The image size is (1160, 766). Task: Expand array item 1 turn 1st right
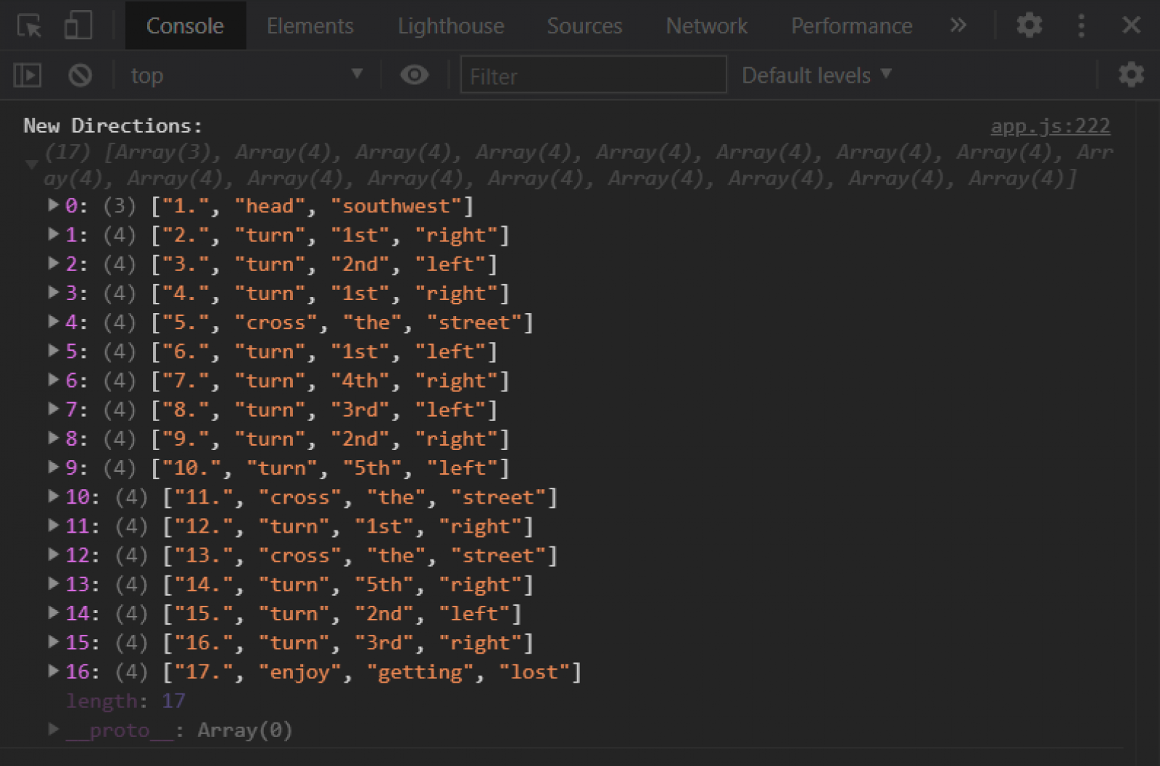53,234
